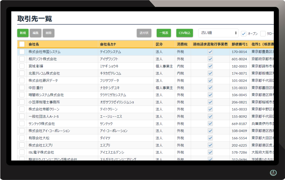Toggle the オープン checkbox
Viewport: 285px width, 180px height.
pos(244,34)
